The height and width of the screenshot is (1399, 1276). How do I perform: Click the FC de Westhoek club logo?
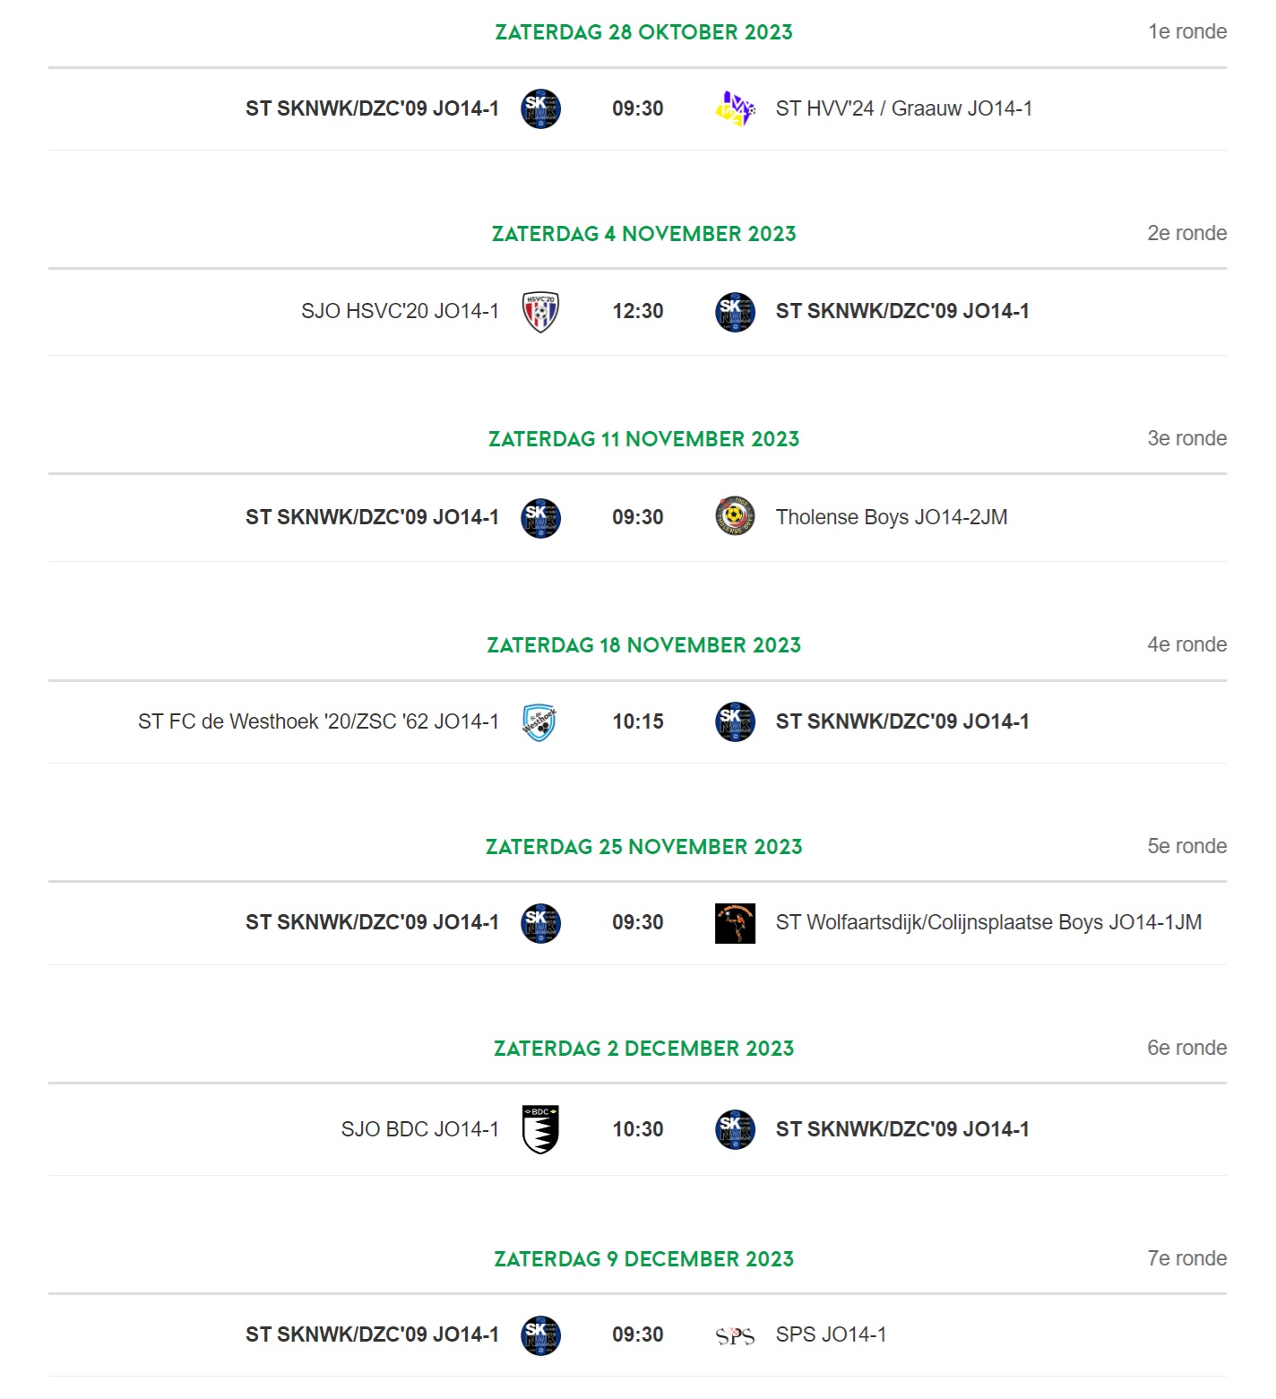[539, 721]
